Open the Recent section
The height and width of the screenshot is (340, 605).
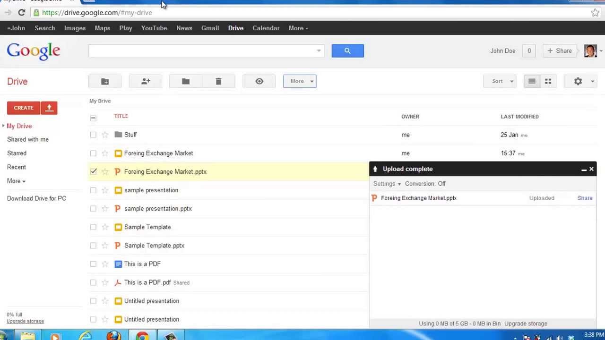[x=17, y=167]
